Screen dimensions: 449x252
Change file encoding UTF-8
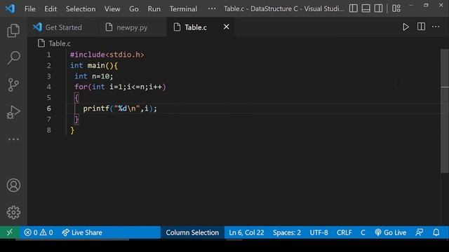pyautogui.click(x=319, y=232)
